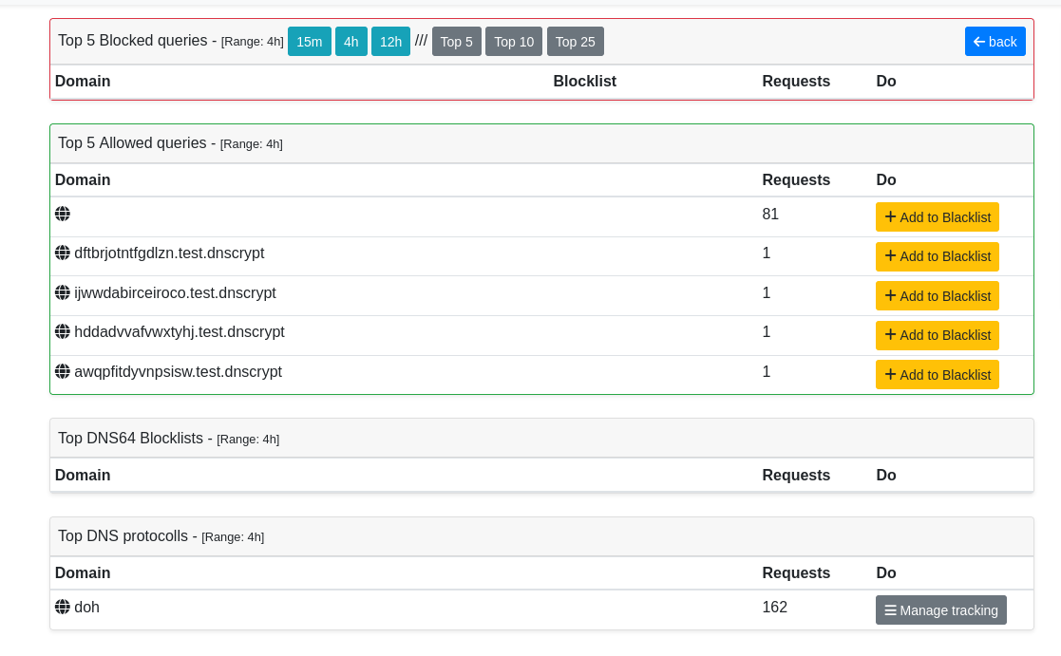Set range to 15m
The image size is (1061, 656).
click(309, 42)
